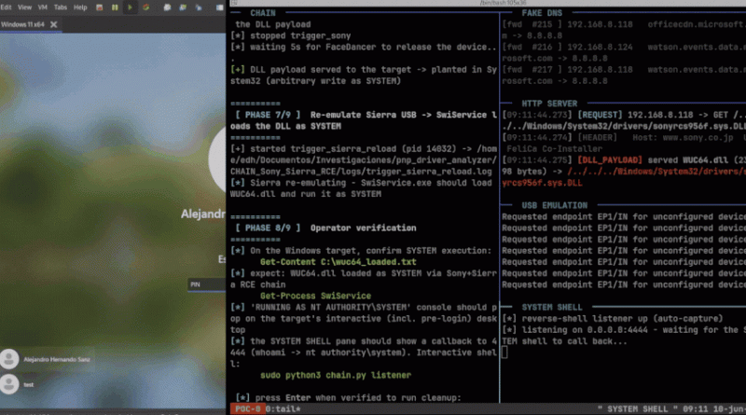Click the 'started trigger_sierra_reload' line
The image size is (746, 415).
[x=364, y=159]
